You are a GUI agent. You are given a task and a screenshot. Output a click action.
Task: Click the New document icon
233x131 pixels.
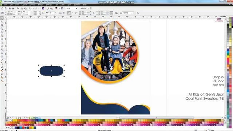click(x=3, y=8)
